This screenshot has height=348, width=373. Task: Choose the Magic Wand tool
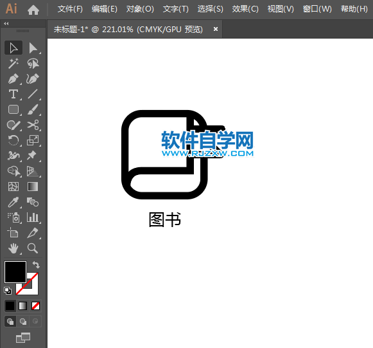click(13, 64)
